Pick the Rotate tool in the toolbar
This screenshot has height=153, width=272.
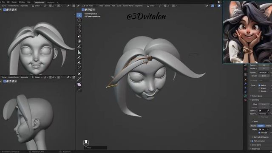pos(79,31)
